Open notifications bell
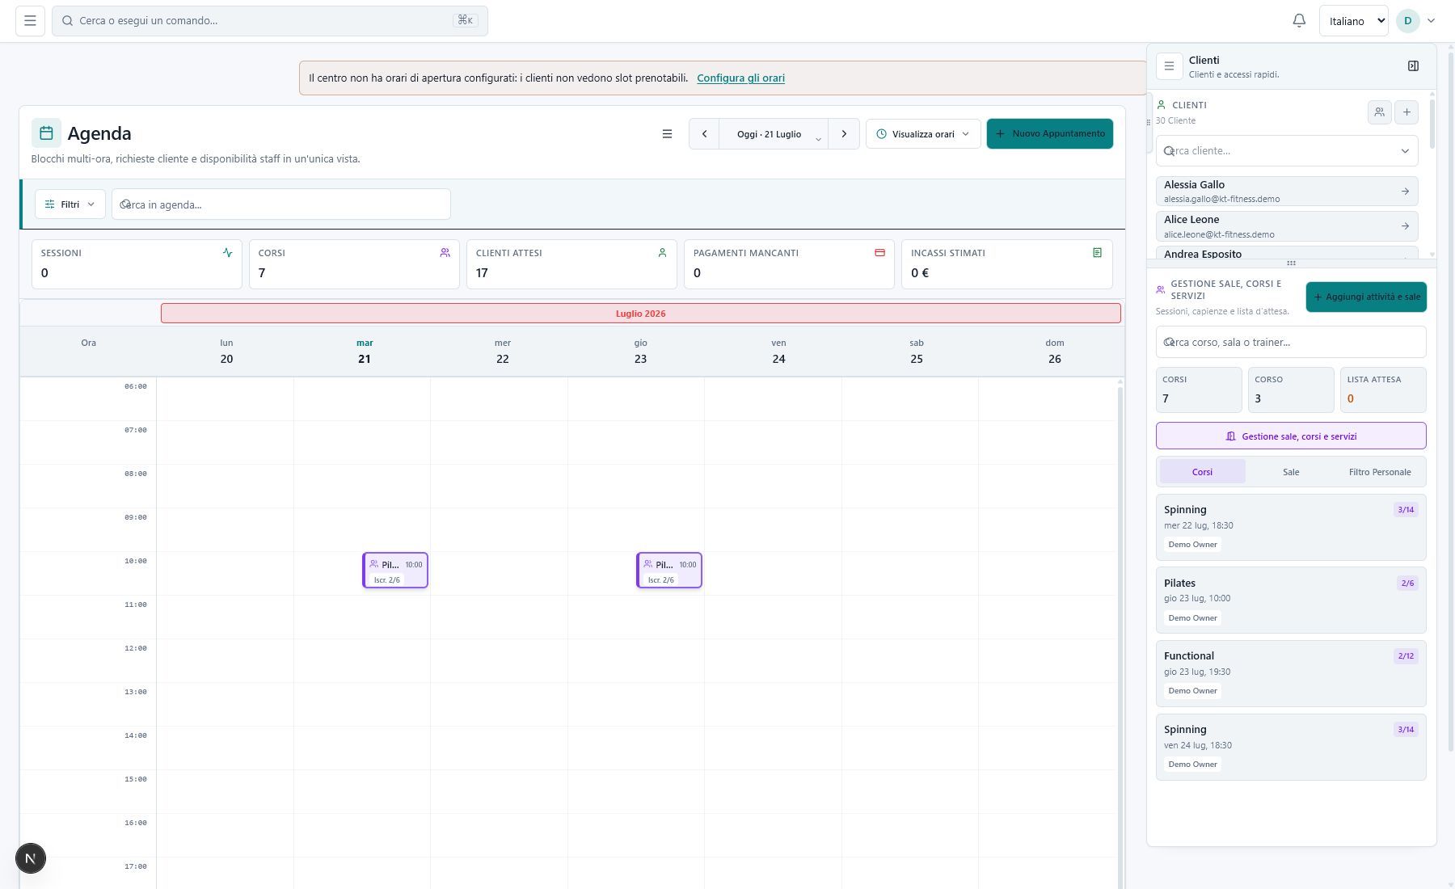1455x889 pixels. [1299, 21]
